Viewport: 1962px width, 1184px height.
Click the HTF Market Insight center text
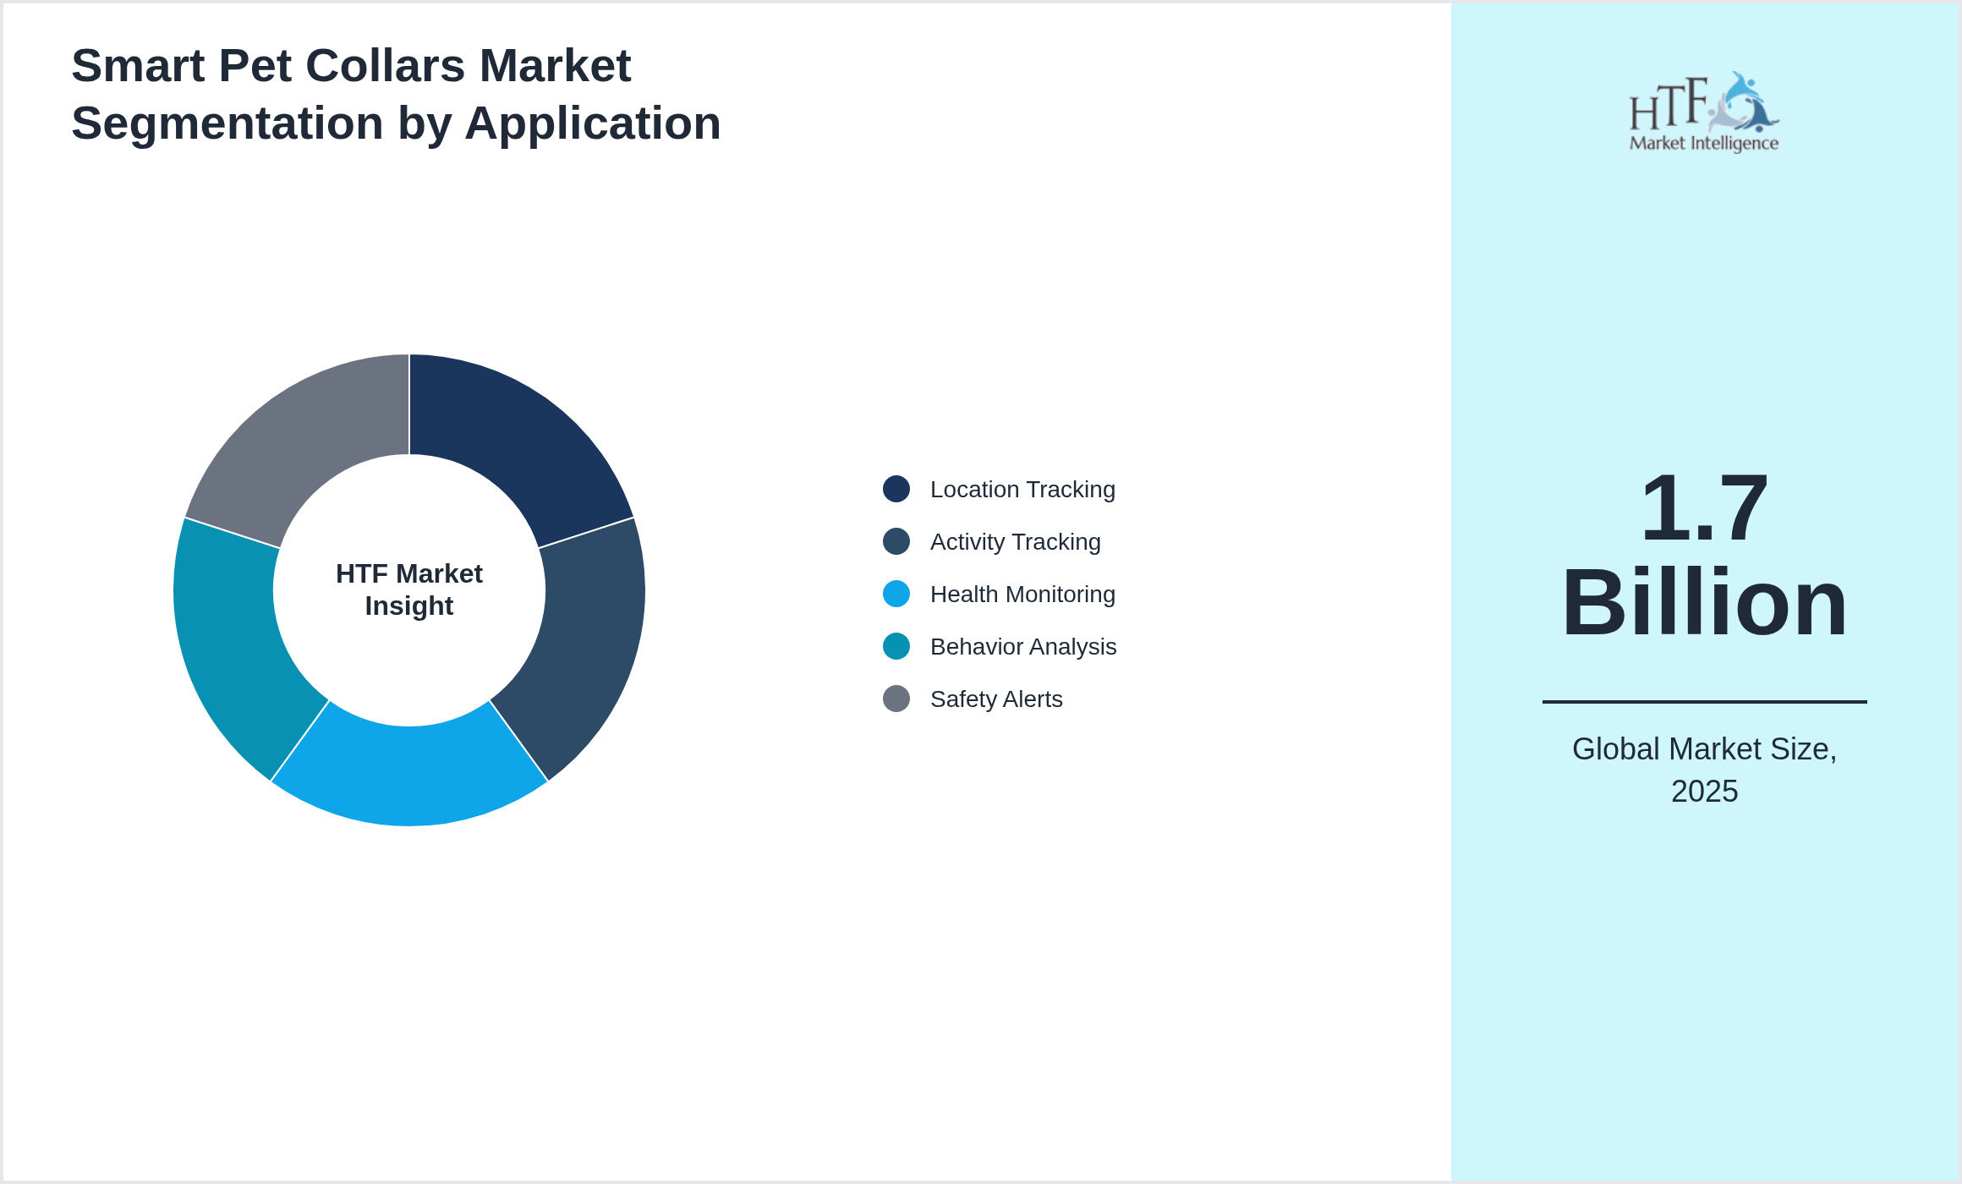click(x=409, y=589)
